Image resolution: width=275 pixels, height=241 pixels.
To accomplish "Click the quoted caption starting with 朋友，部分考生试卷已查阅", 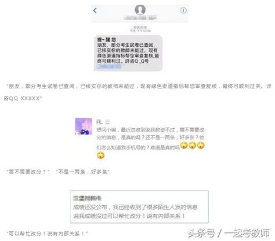I will point(139,86).
